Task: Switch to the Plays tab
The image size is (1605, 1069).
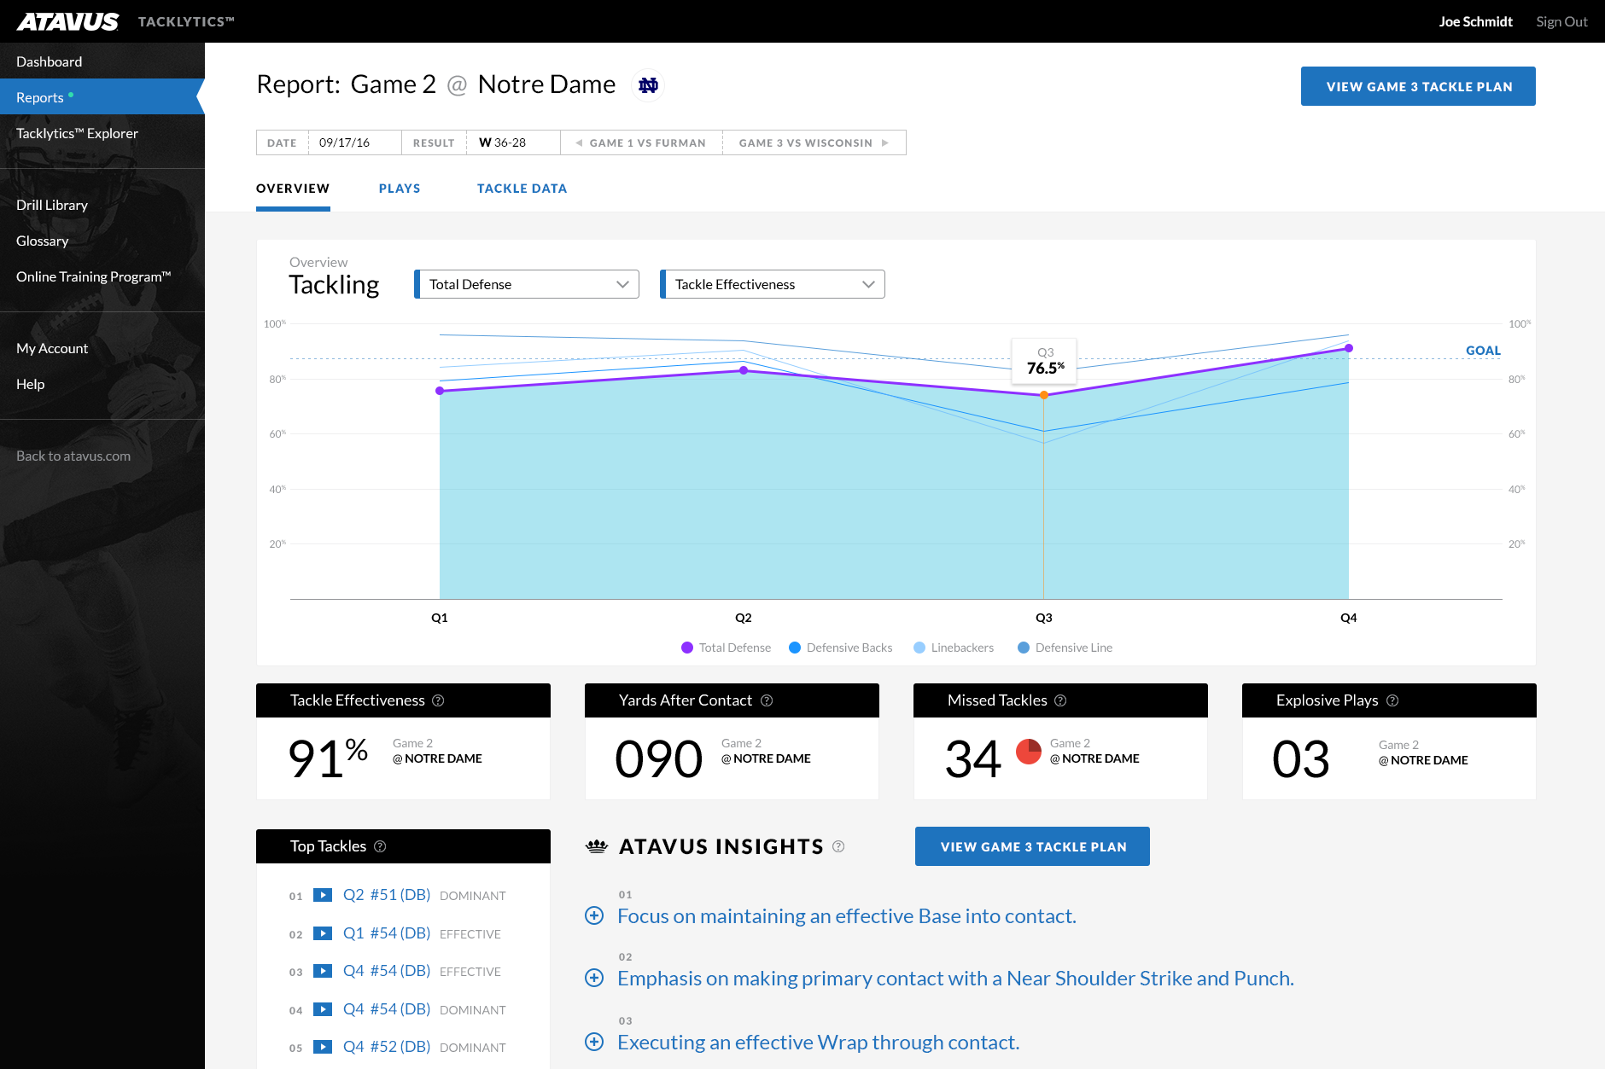Action: (400, 189)
